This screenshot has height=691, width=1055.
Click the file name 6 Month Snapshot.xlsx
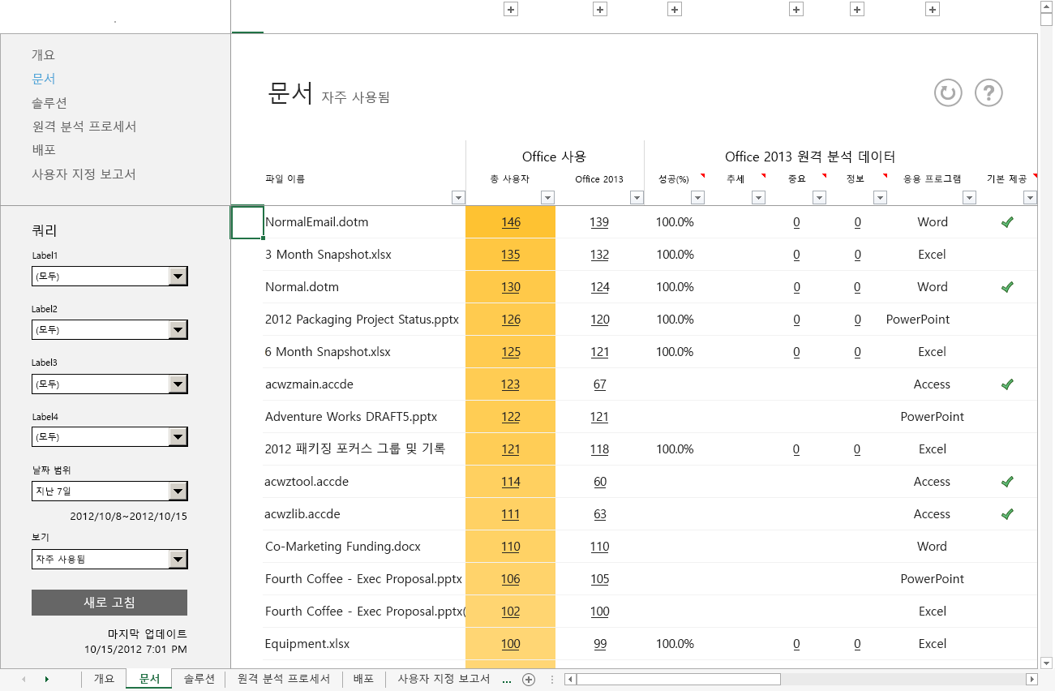pos(328,352)
